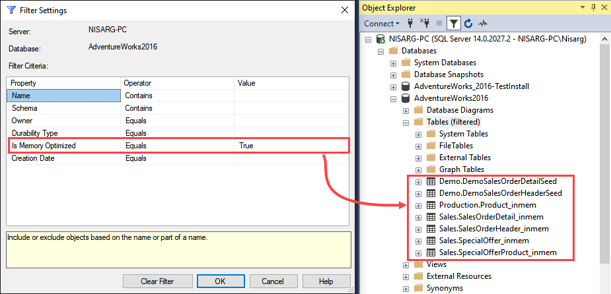This screenshot has width=611, height=294.
Task: Collapse the AdventureWorks2016 database node
Action: pos(393,98)
